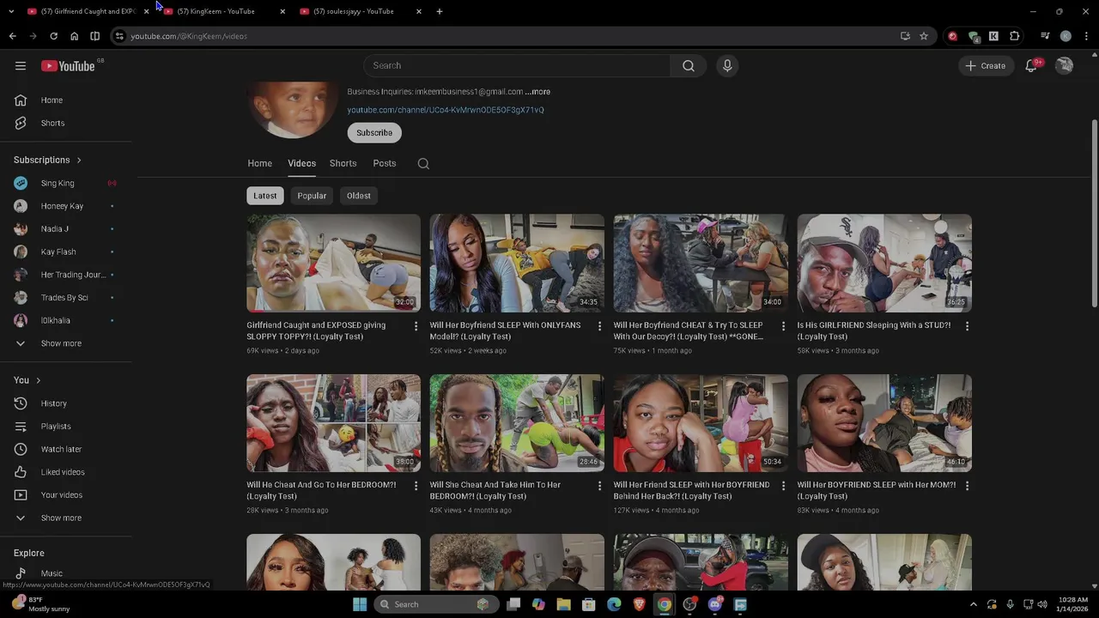The image size is (1099, 618).
Task: Switch to channel Home tab
Action: pos(259,163)
